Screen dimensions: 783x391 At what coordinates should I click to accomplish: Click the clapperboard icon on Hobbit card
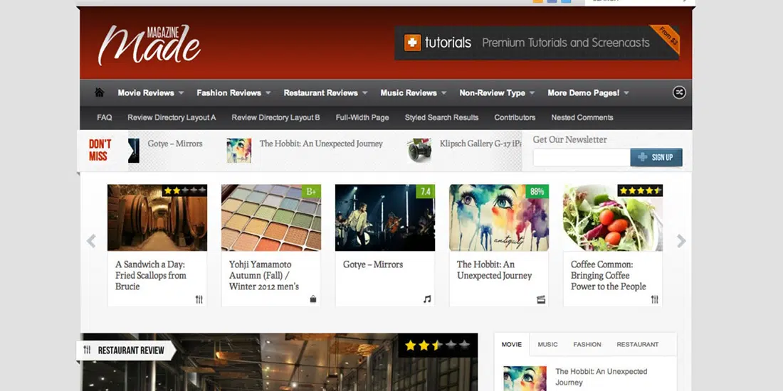click(x=541, y=299)
